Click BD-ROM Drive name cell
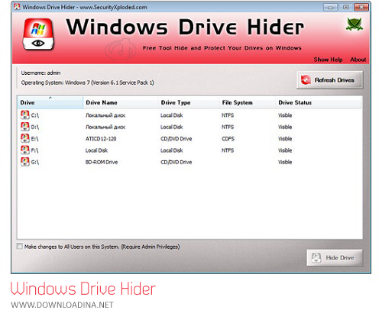This screenshot has height=310, width=382. 102,162
